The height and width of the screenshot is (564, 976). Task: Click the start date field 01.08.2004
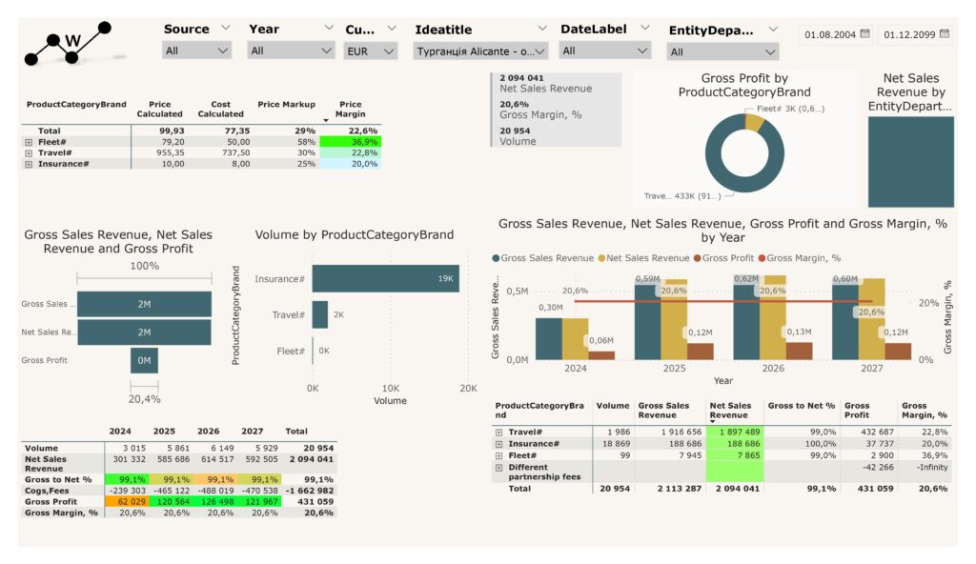[829, 35]
